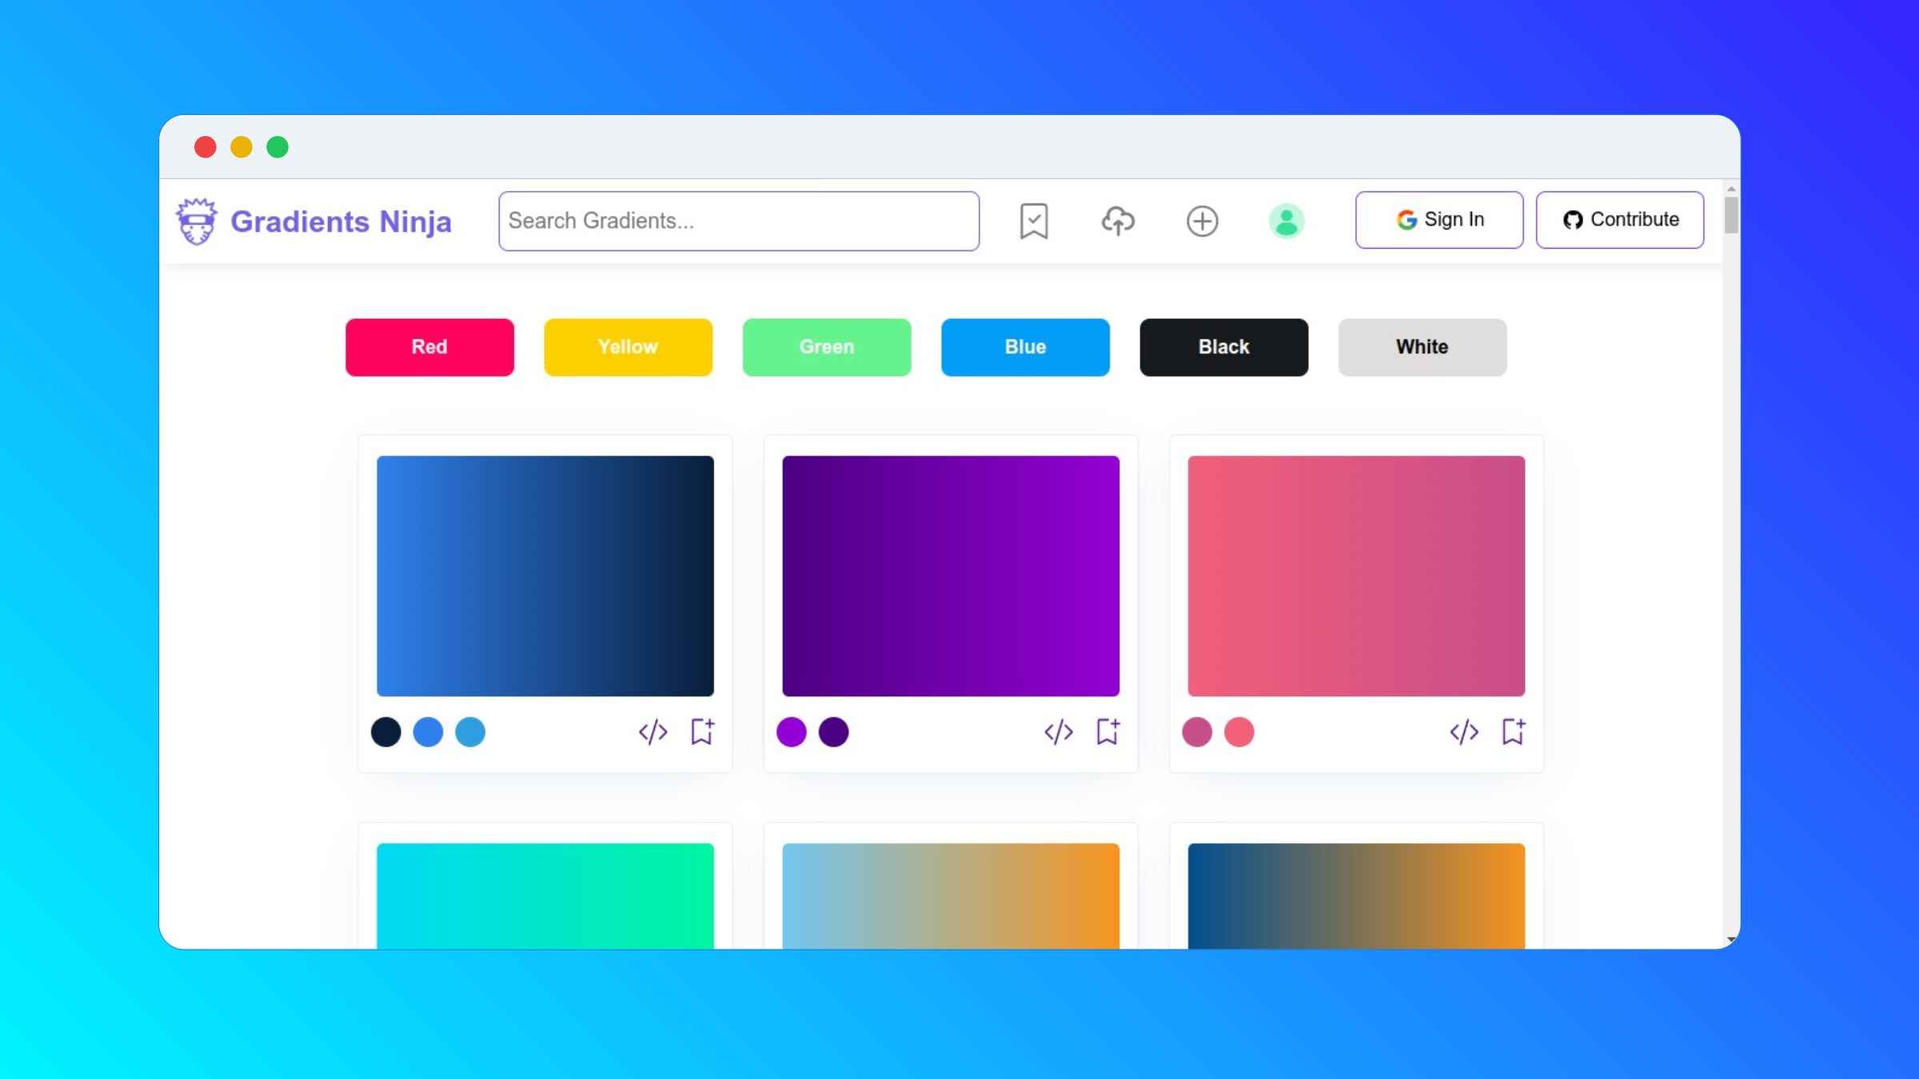This screenshot has height=1079, width=1919.
Task: Click the upload/export icon in navbar
Action: [1118, 220]
